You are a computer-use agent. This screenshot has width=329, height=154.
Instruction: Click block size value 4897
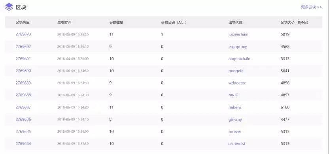point(285,95)
